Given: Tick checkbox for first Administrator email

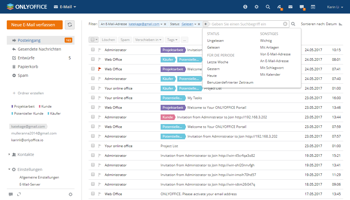Looking at the screenshot, I should pyautogui.click(x=93, y=50).
